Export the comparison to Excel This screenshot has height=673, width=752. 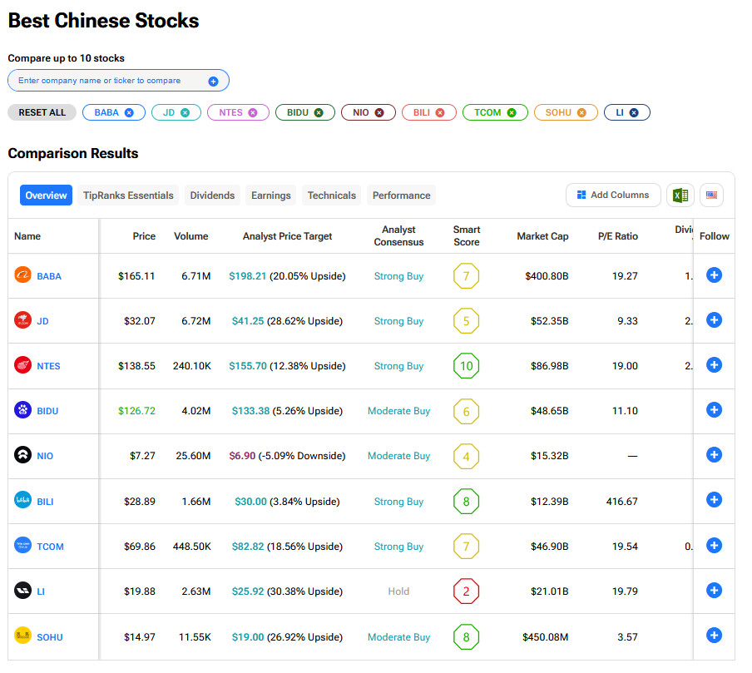pos(680,195)
